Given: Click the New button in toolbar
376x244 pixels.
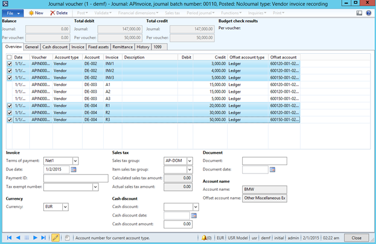Looking at the screenshot, I should [35, 13].
